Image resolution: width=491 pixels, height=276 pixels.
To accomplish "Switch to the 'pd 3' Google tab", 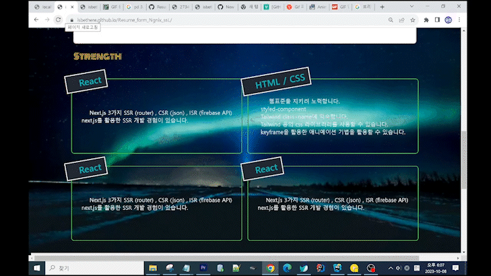I will click(x=135, y=7).
